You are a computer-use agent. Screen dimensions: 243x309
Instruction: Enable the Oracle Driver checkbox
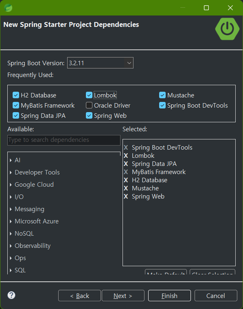tap(89, 105)
